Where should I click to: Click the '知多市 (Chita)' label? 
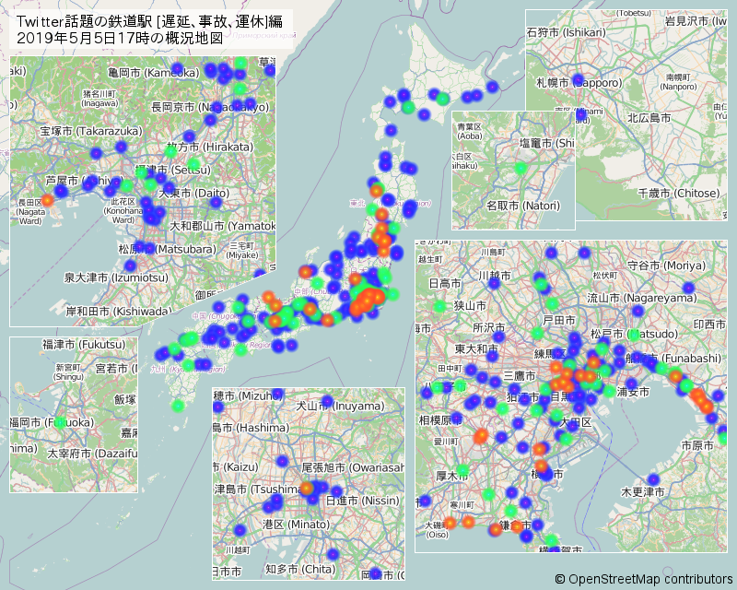point(300,569)
